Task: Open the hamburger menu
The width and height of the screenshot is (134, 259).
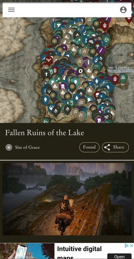Action: [x=11, y=10]
